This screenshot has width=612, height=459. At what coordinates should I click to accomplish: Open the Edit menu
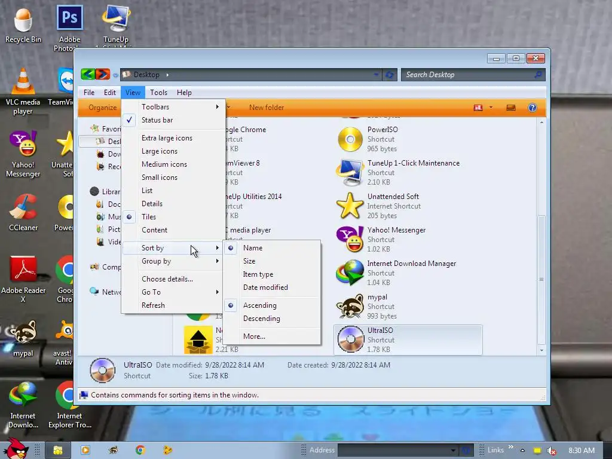point(110,93)
